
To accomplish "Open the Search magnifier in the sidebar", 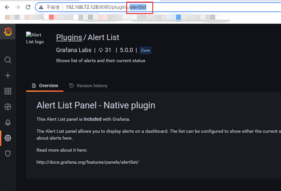I will click(8, 60).
